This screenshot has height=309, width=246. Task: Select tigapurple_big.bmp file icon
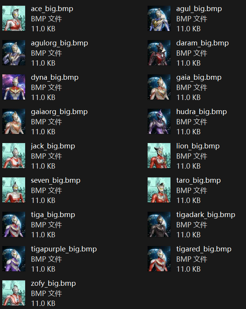14,259
